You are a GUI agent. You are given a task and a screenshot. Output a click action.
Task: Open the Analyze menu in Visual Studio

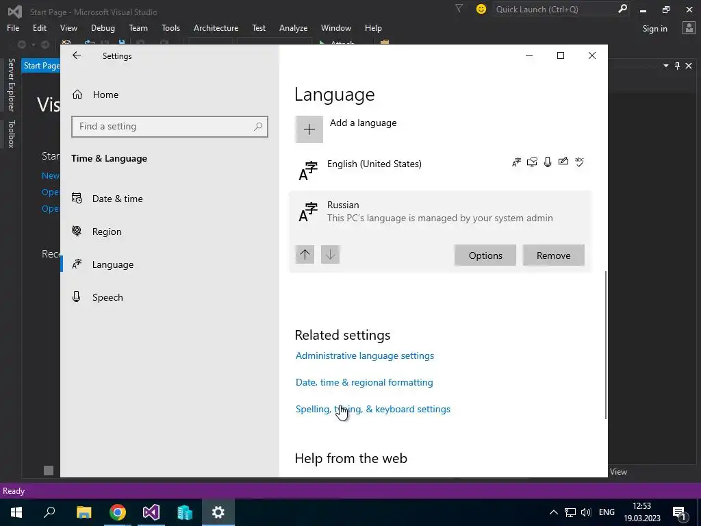pos(293,27)
